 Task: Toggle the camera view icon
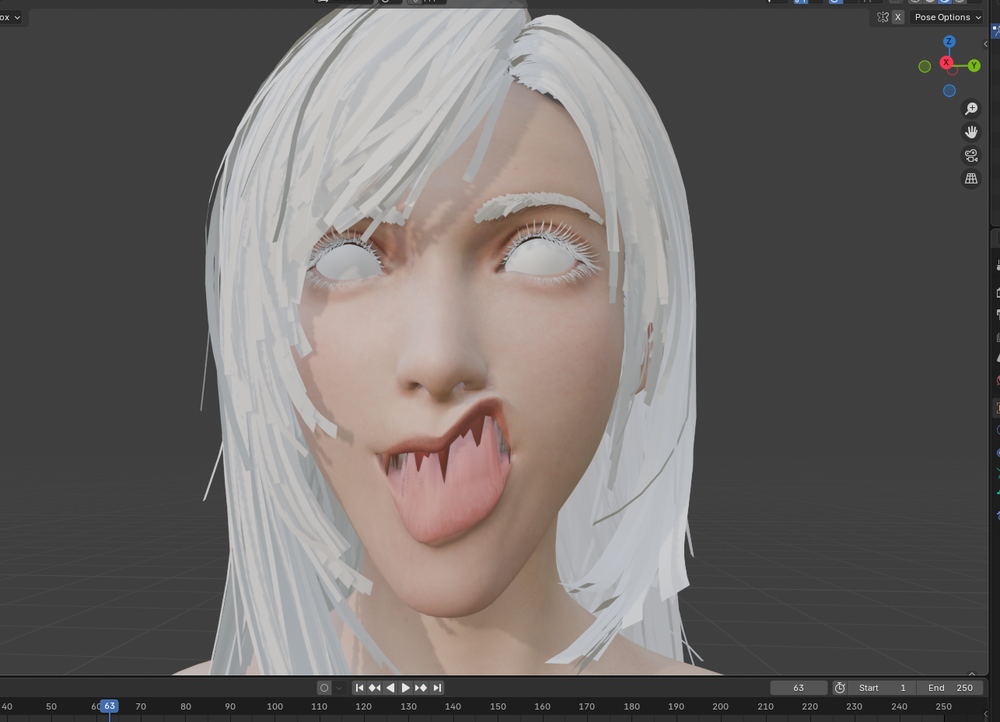(970, 155)
